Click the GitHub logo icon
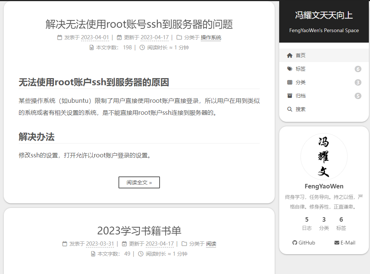Image resolution: width=370 pixels, height=274 pixels. pos(295,243)
